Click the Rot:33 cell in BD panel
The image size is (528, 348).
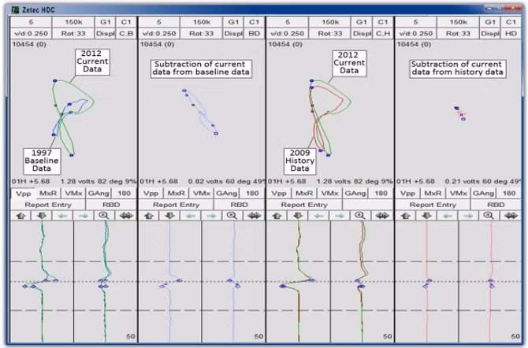tap(202, 34)
